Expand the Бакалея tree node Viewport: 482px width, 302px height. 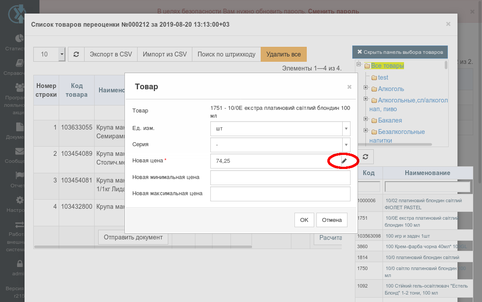(366, 119)
